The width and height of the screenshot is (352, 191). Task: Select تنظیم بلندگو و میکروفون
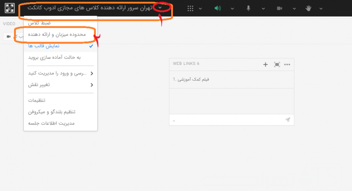60,112
